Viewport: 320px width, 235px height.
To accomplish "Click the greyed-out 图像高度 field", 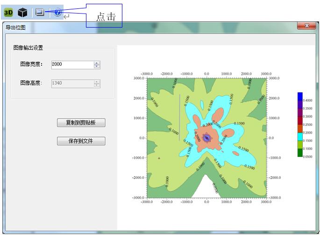I will pyautogui.click(x=71, y=83).
